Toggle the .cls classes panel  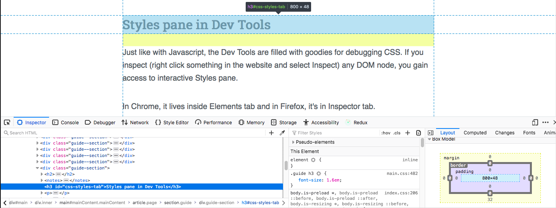[x=397, y=133]
